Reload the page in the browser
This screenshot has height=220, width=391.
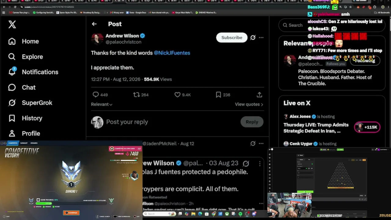pyautogui.click(x=15, y=7)
